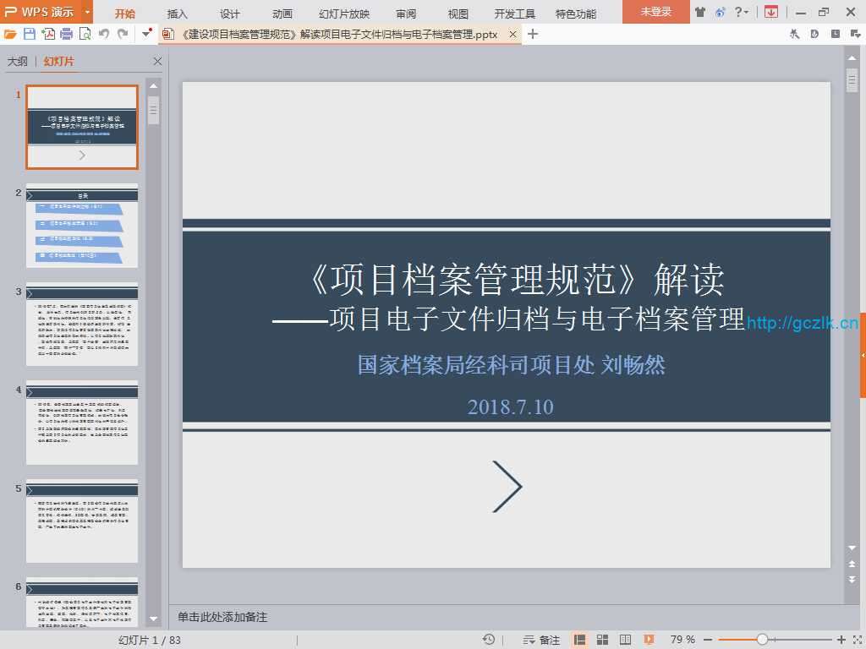Toggle the 备注 notes pane
This screenshot has height=649, width=866.
click(x=542, y=640)
